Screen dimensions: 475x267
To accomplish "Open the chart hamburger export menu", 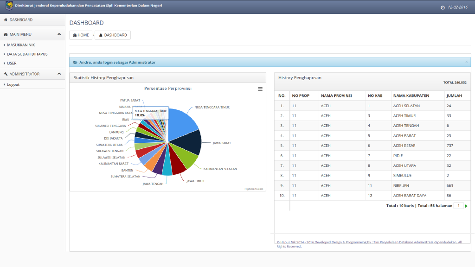I will pos(260,89).
